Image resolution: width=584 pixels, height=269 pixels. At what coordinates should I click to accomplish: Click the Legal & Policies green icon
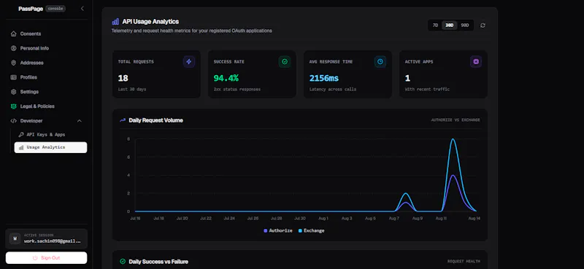[13, 106]
